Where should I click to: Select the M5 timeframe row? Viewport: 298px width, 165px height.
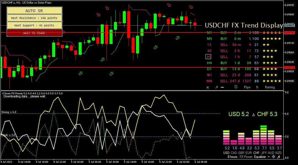pos(243,39)
